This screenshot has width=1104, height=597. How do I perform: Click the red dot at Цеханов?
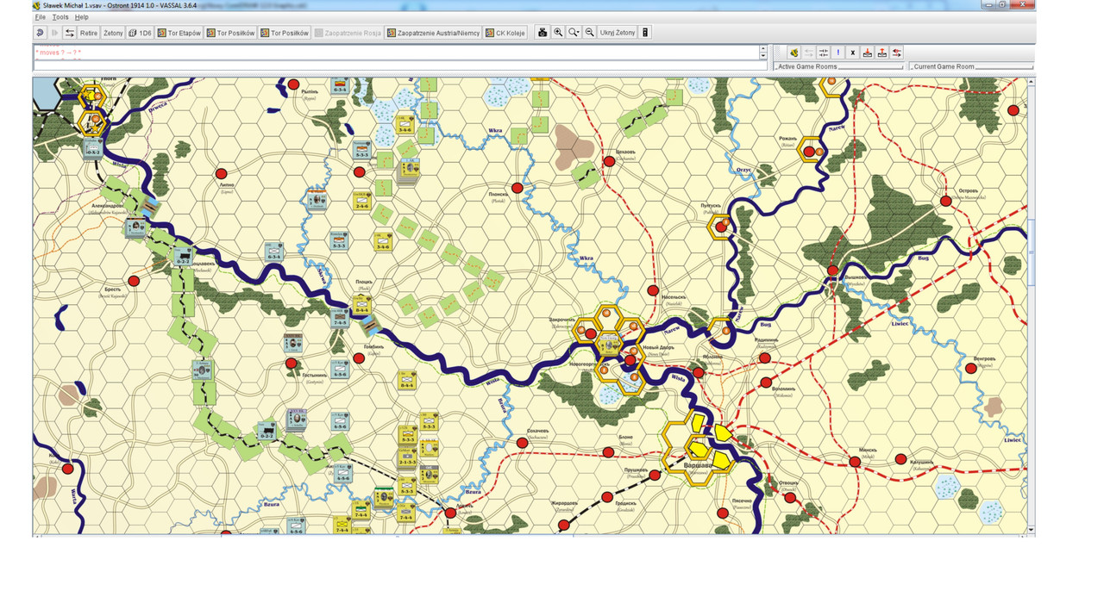tap(609, 160)
